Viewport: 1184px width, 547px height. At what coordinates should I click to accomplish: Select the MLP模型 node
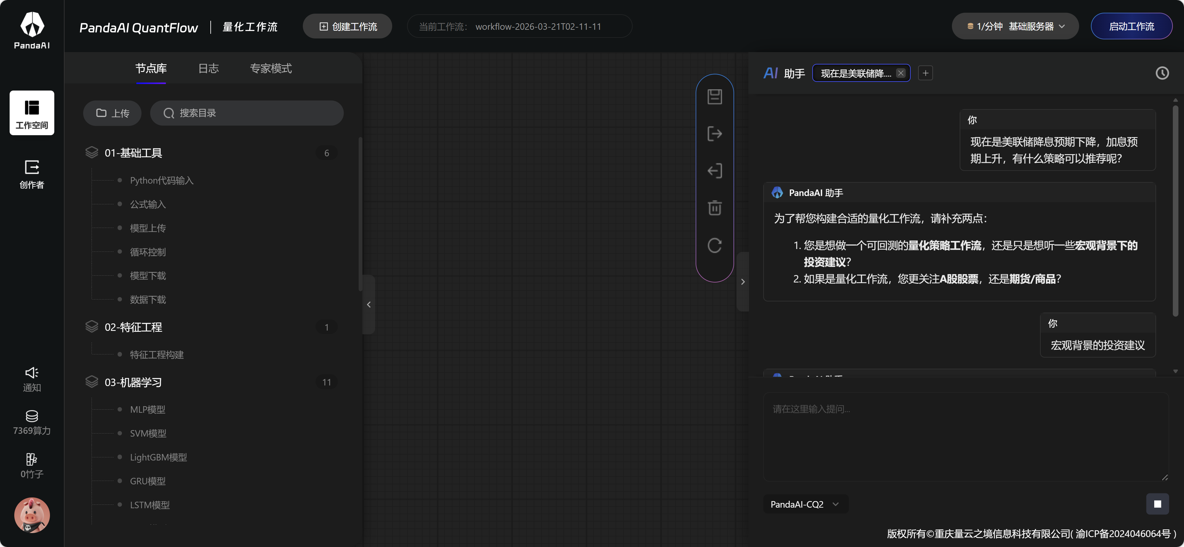point(148,409)
